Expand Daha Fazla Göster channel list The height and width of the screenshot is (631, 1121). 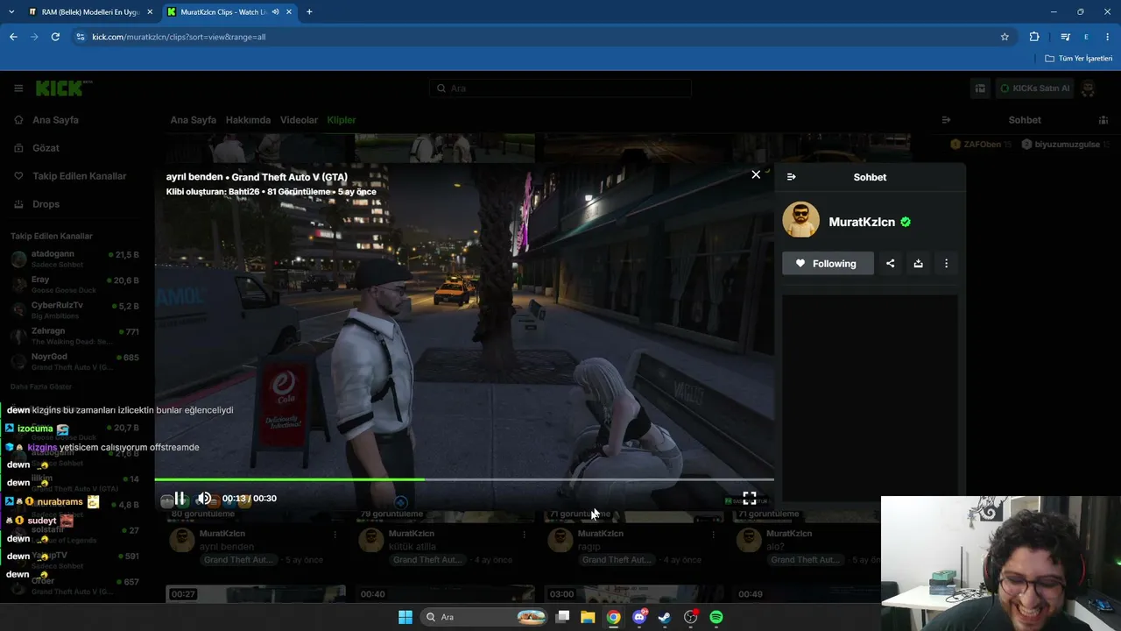point(41,386)
